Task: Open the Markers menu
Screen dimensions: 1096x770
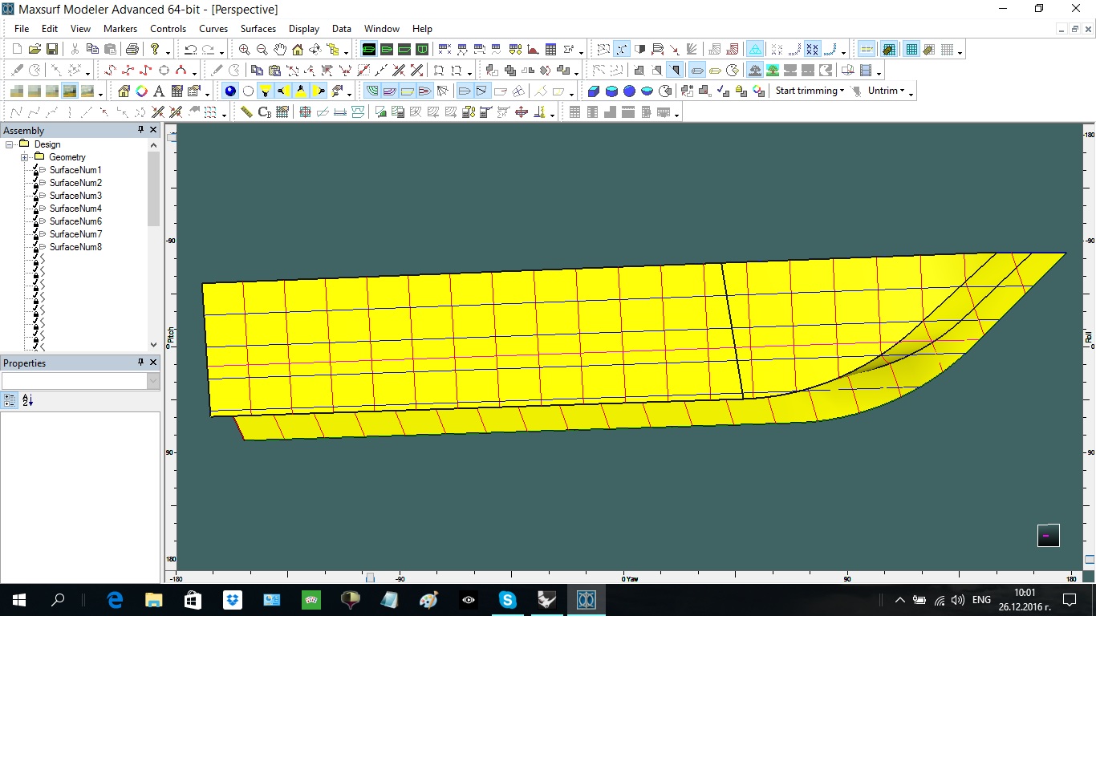Action: 120,29
